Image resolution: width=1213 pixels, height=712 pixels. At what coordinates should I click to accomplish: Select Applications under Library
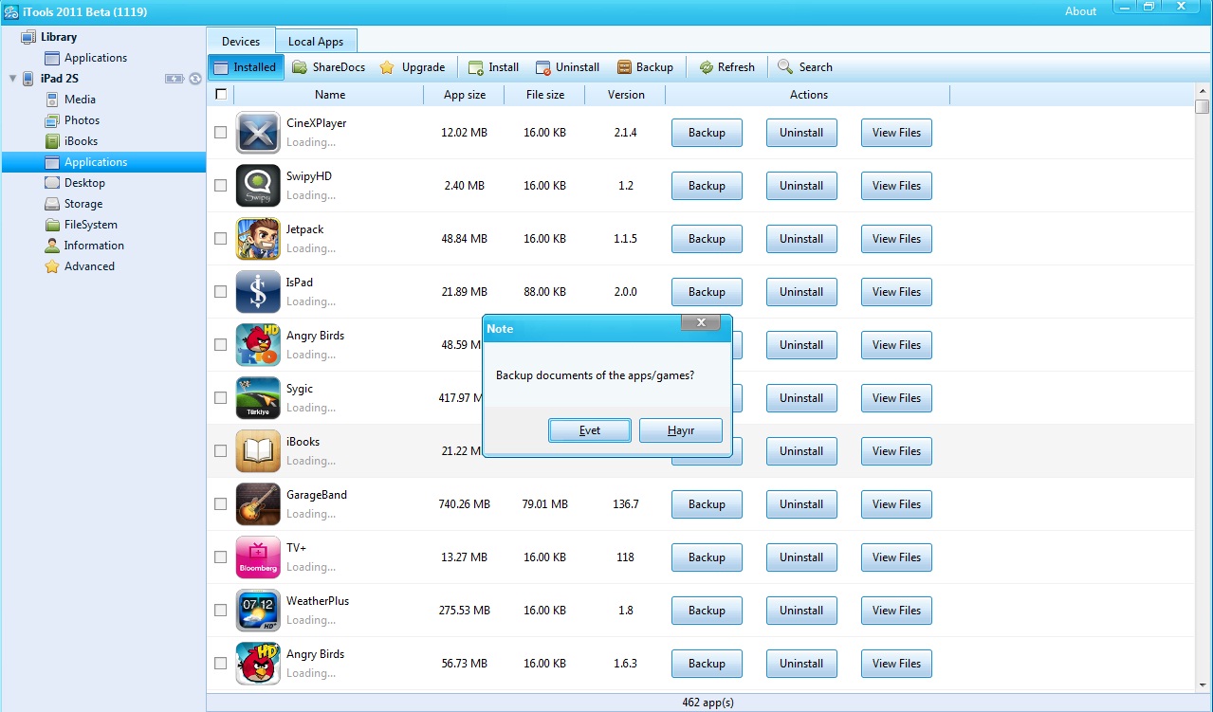tap(95, 58)
